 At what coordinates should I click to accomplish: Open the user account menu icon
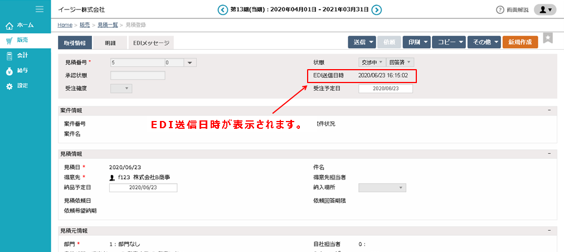tap(544, 9)
